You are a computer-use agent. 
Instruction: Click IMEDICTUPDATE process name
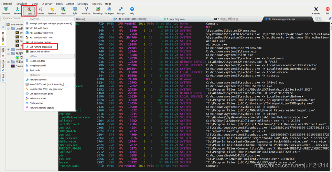[x=69, y=149]
